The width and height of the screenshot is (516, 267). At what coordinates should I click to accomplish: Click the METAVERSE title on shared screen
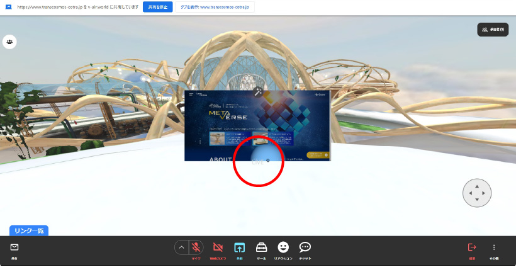[228, 115]
